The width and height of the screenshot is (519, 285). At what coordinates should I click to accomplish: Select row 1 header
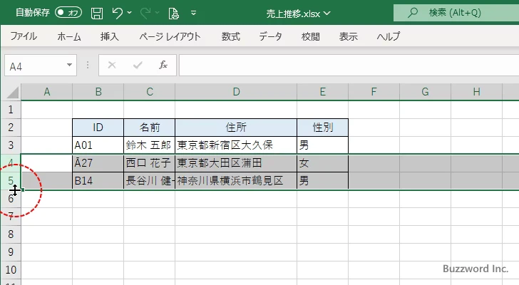point(11,110)
